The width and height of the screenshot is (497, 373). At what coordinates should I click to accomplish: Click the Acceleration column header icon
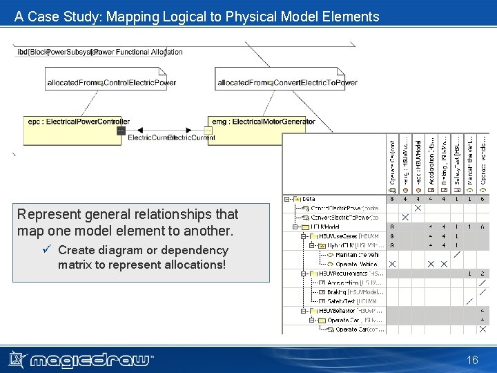[x=431, y=191]
